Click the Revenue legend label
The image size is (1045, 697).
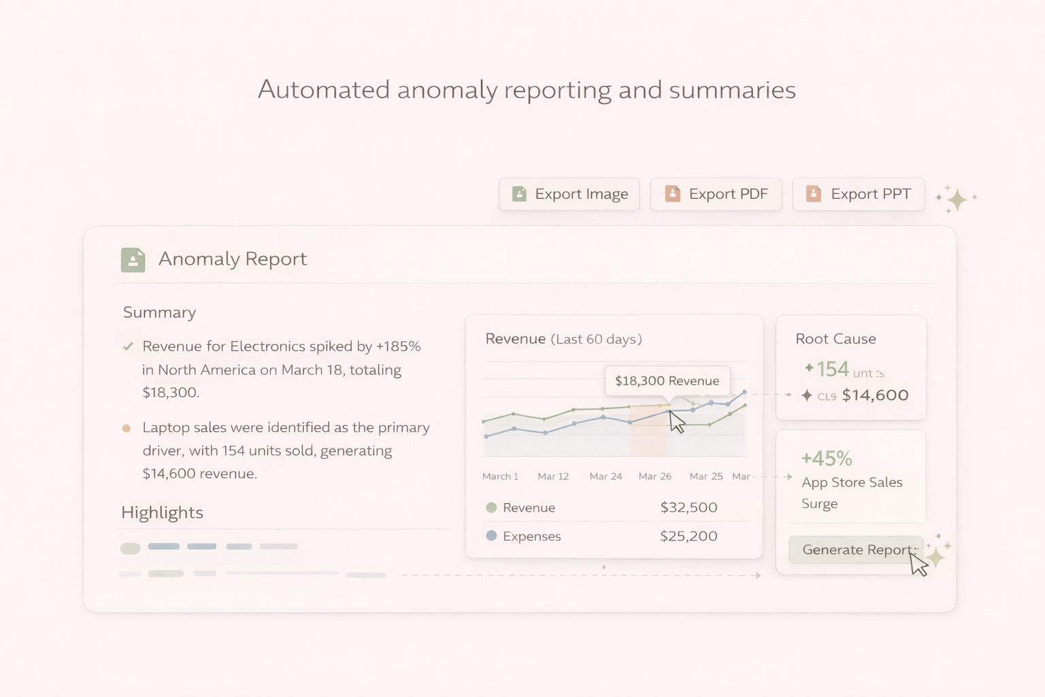click(529, 508)
